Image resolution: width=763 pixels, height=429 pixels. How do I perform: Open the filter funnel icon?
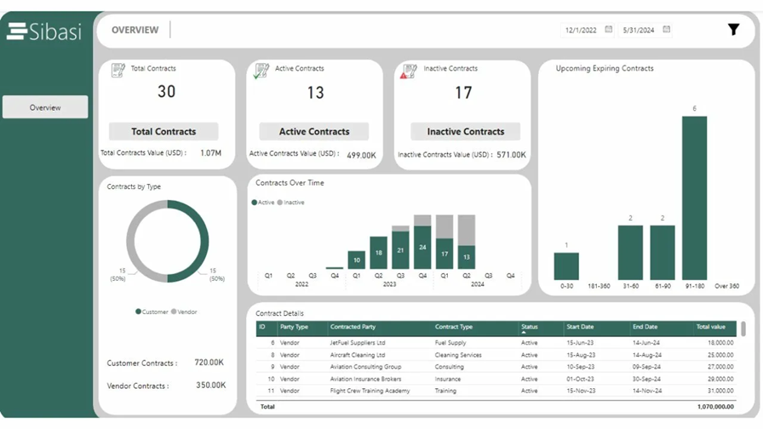pos(733,30)
